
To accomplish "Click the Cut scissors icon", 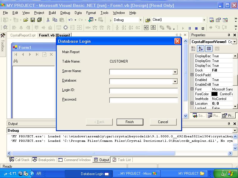I will [x=48, y=20].
